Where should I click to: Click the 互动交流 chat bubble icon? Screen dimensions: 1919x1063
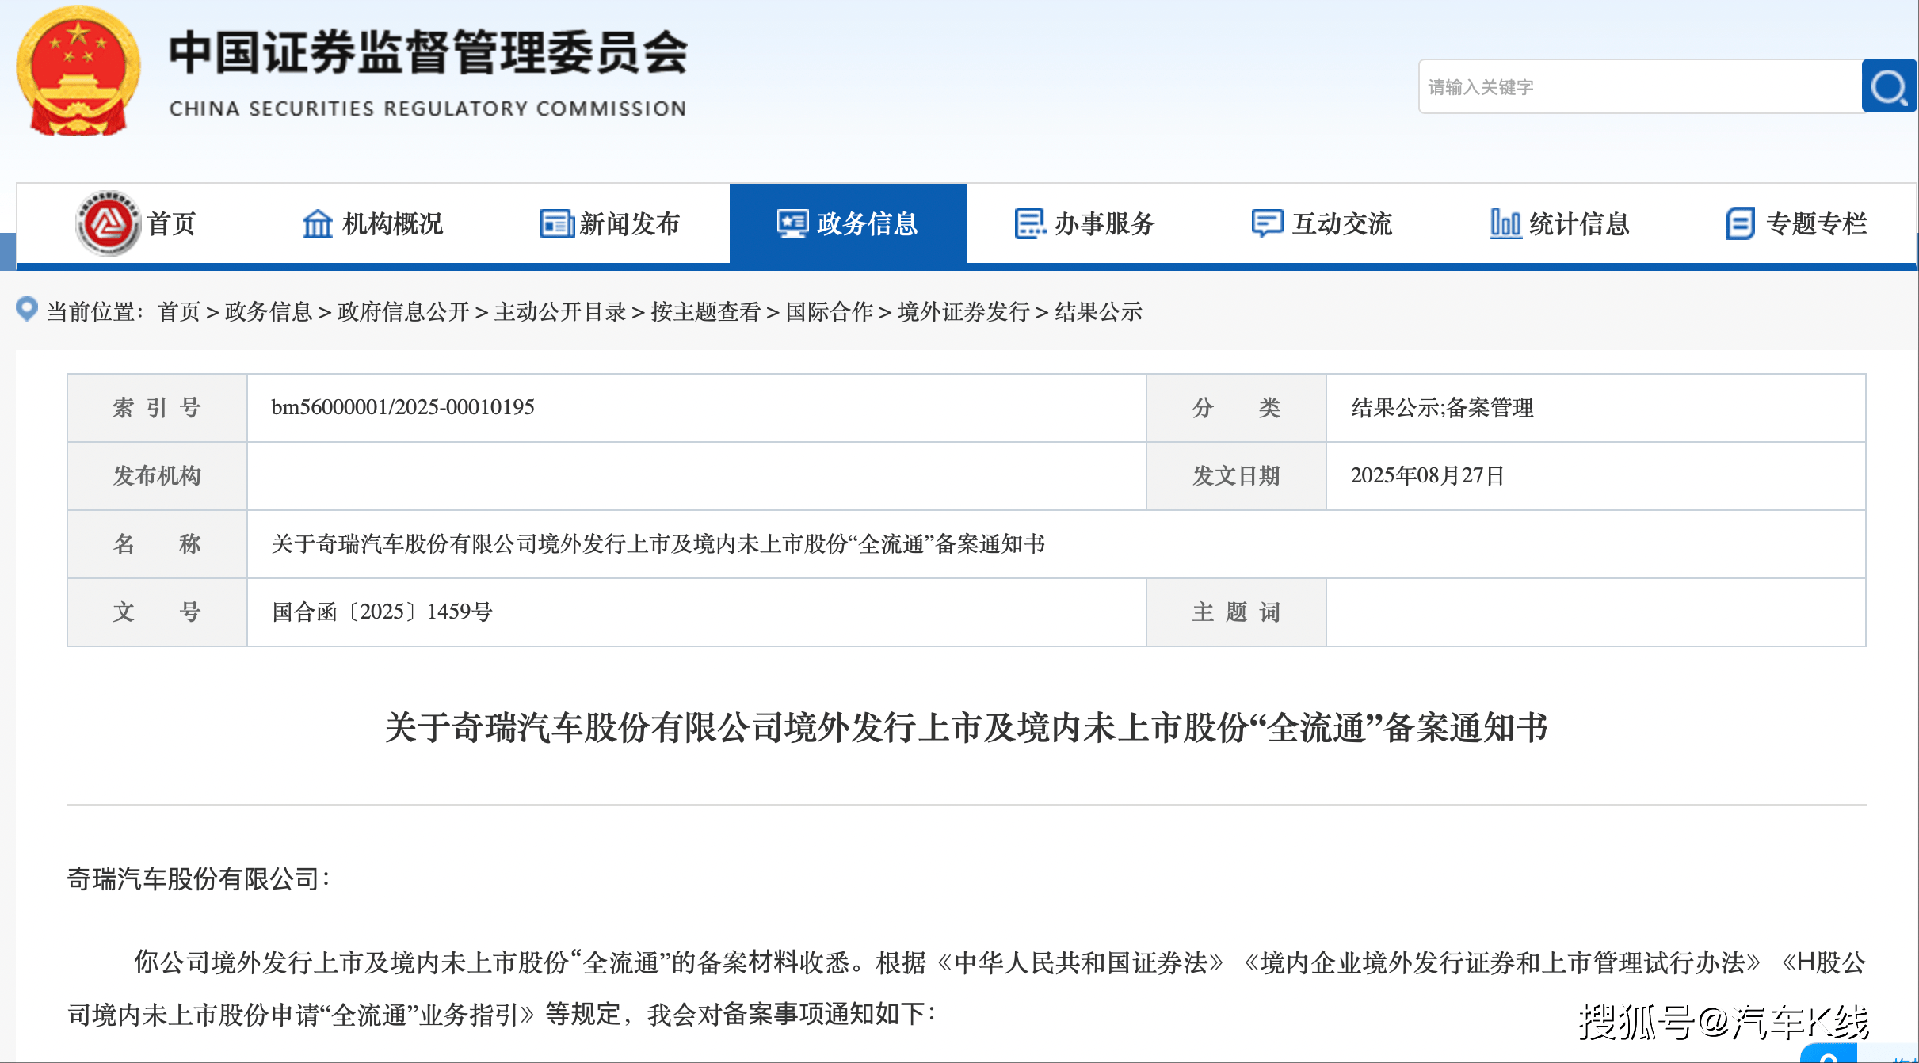click(x=1267, y=224)
